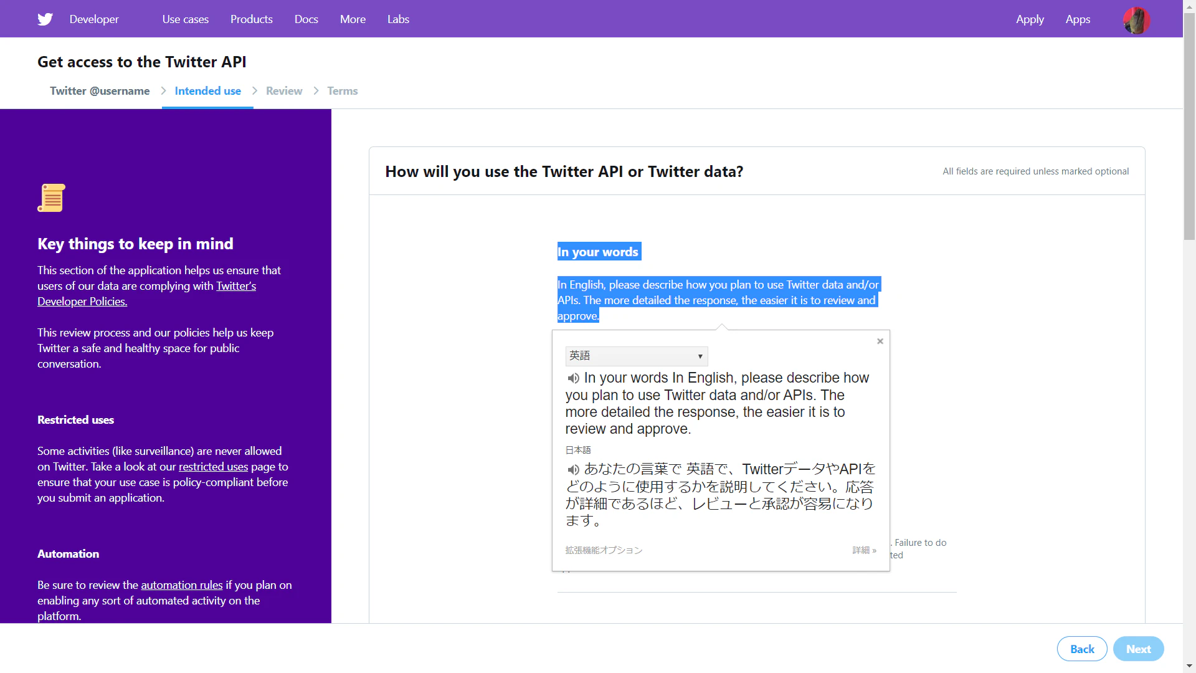
Task: Play Japanese translation audio speaker icon
Action: coord(573,469)
